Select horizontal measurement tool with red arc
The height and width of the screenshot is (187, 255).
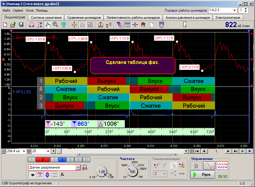coord(31,25)
